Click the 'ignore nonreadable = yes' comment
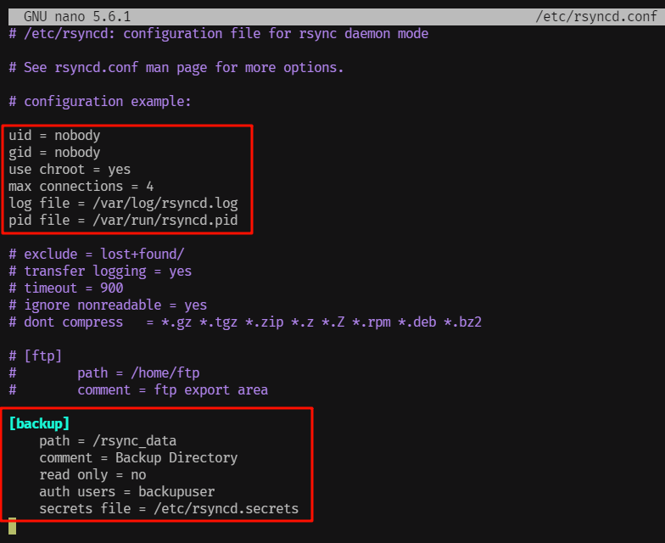 tap(108, 305)
